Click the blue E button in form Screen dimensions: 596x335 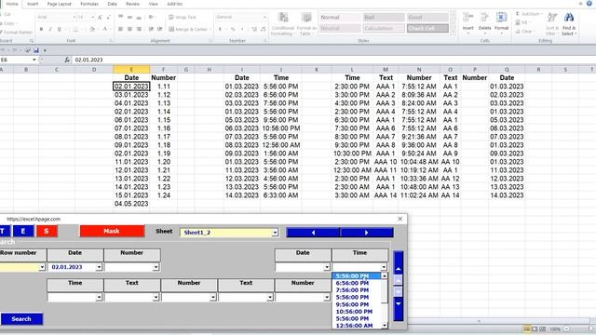coord(23,231)
